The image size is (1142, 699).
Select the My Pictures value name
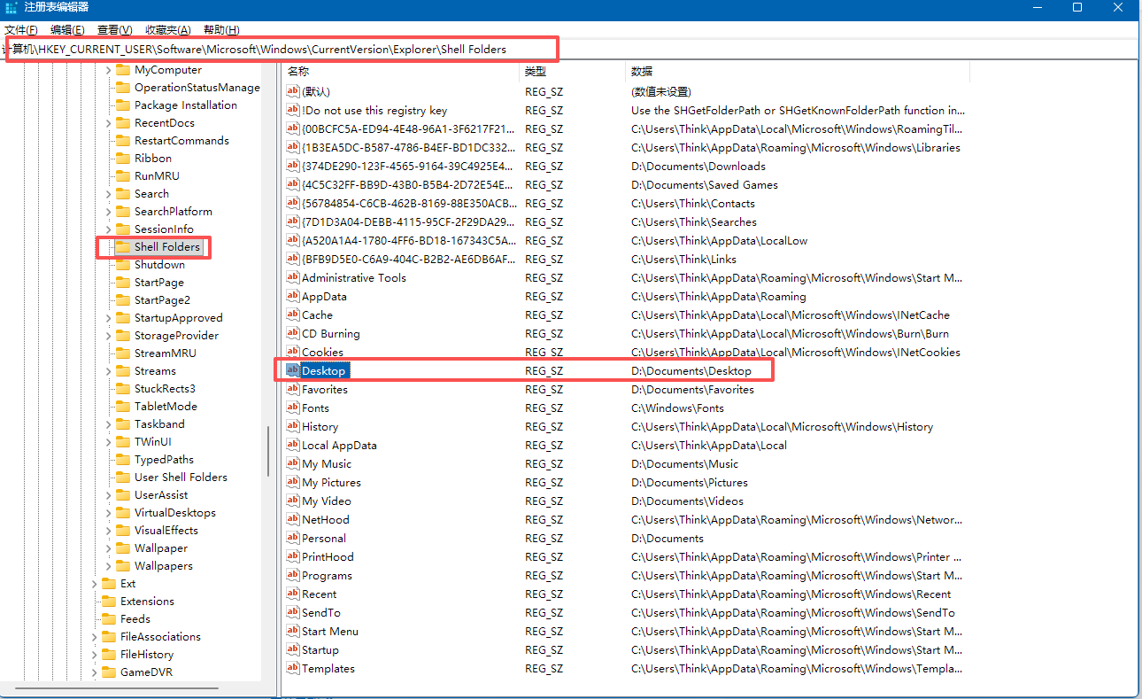[331, 482]
